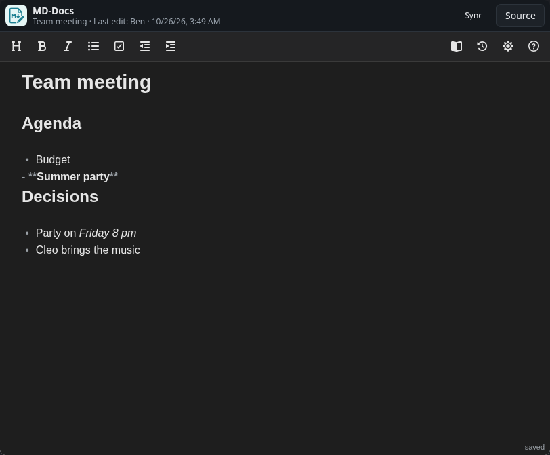Click the Sync button
Image resolution: width=550 pixels, height=455 pixels.
[473, 16]
